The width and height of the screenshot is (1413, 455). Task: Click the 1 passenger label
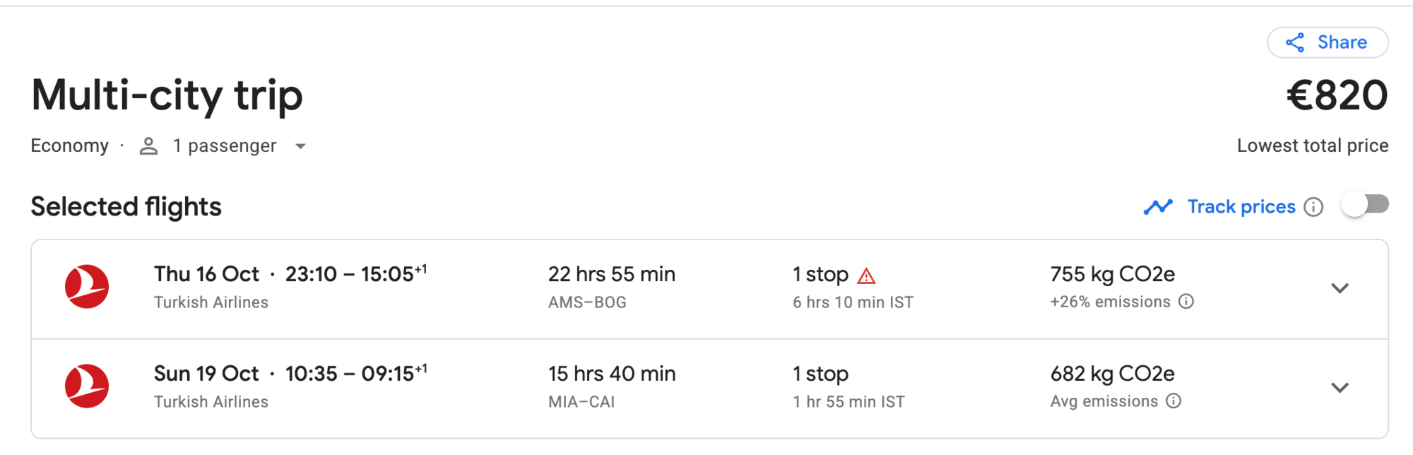[x=225, y=146]
